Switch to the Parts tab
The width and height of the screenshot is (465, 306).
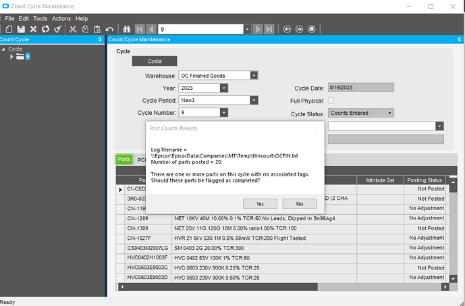click(x=124, y=159)
